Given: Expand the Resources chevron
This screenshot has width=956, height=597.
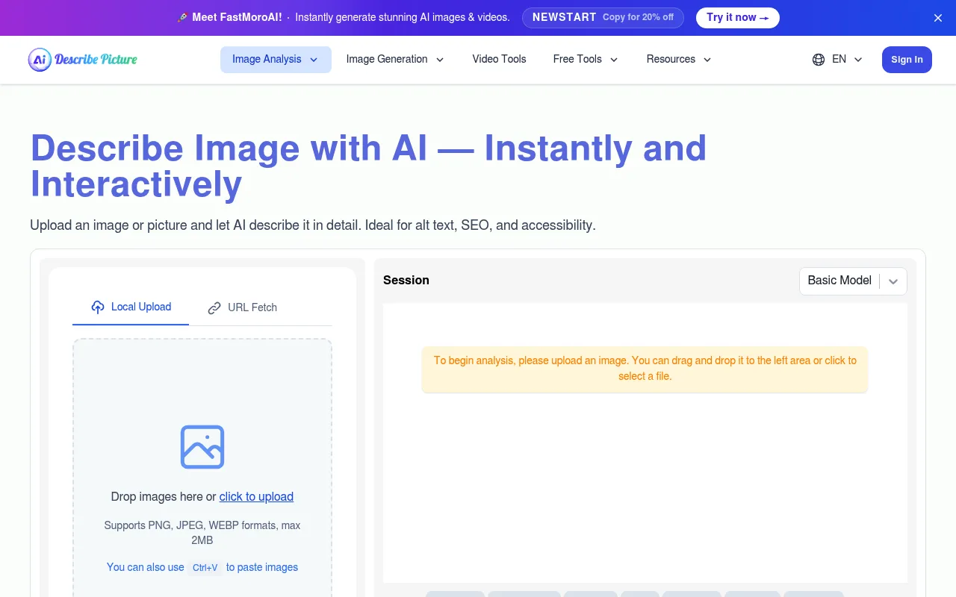Looking at the screenshot, I should (707, 60).
